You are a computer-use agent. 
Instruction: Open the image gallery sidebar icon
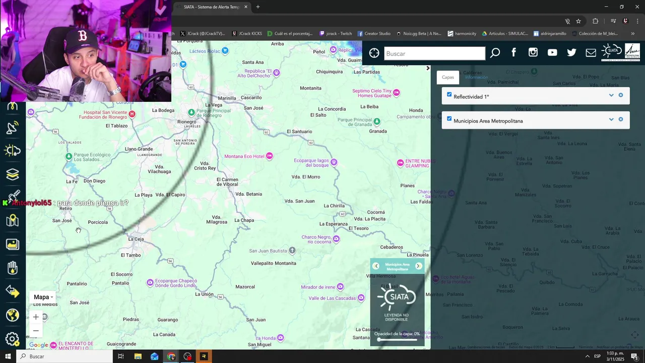click(x=12, y=245)
